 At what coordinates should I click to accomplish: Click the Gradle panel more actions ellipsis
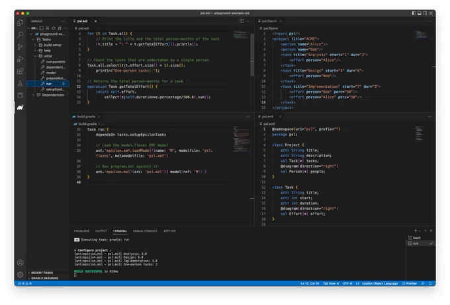(x=63, y=21)
